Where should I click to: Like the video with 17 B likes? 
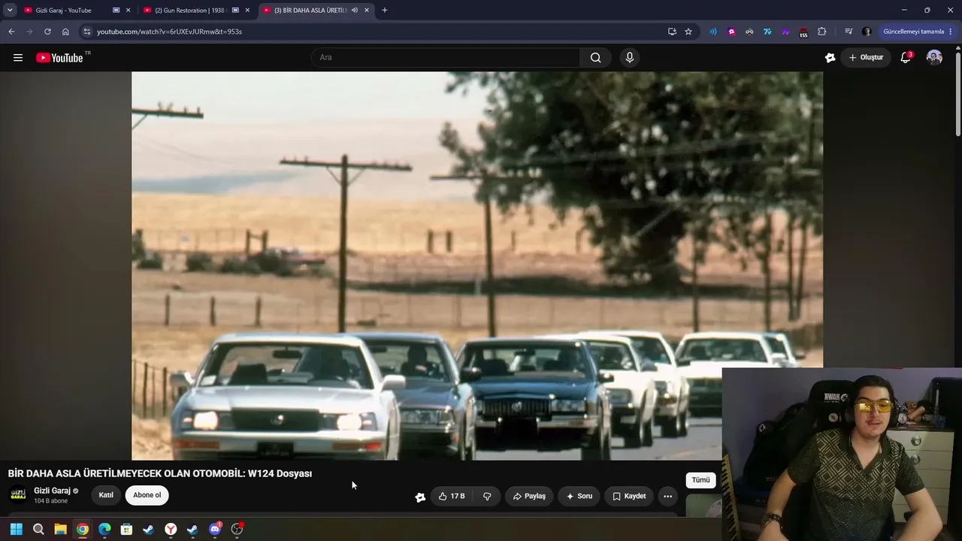click(x=452, y=496)
